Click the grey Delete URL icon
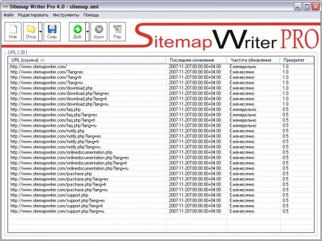Screen dimensions: 322x241 pyautogui.click(x=99, y=32)
